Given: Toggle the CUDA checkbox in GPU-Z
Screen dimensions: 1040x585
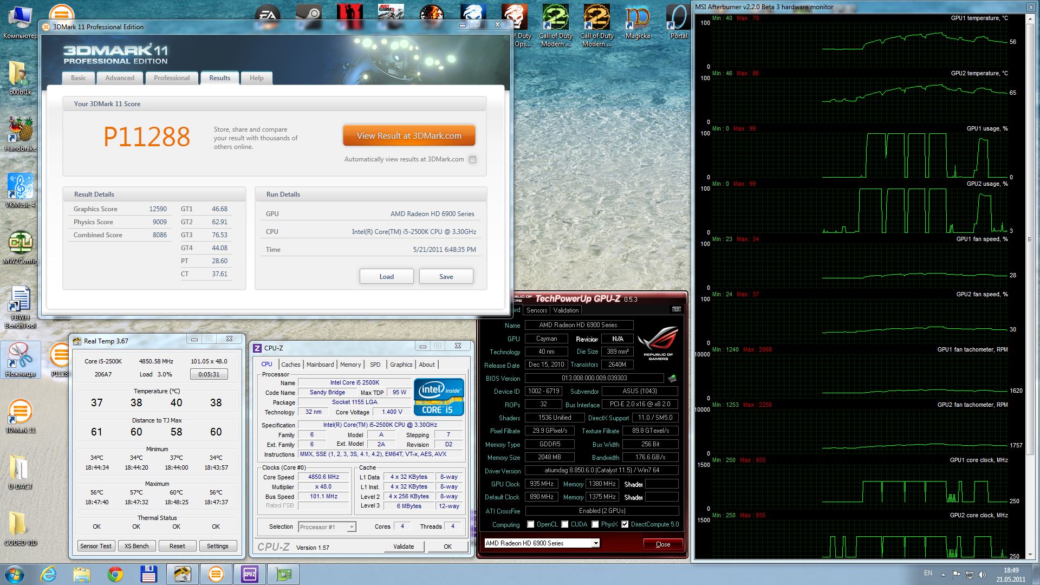Looking at the screenshot, I should tap(565, 524).
